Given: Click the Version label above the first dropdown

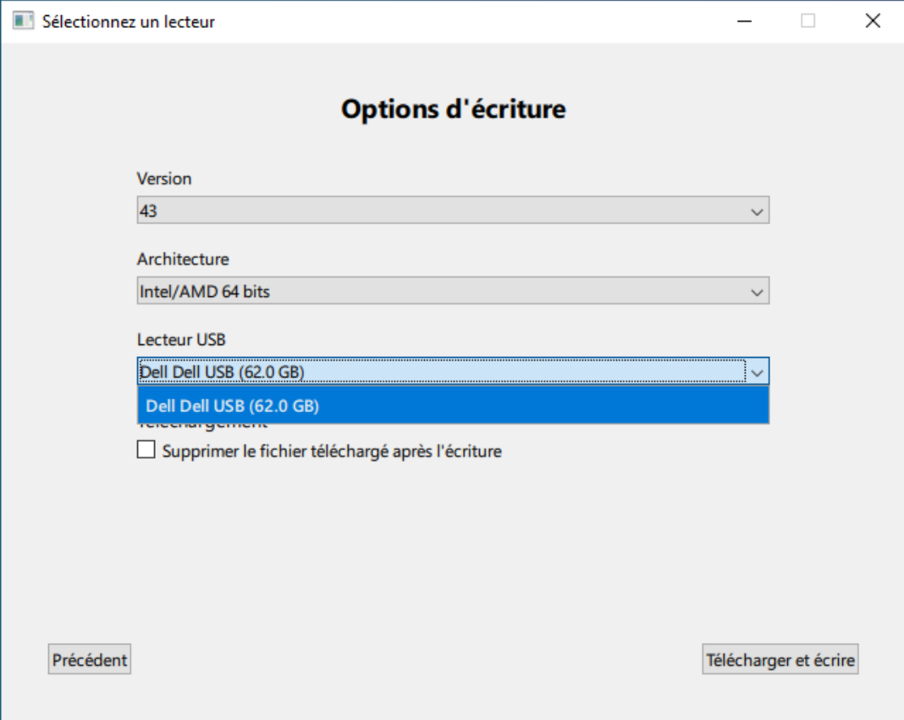Looking at the screenshot, I should point(164,179).
